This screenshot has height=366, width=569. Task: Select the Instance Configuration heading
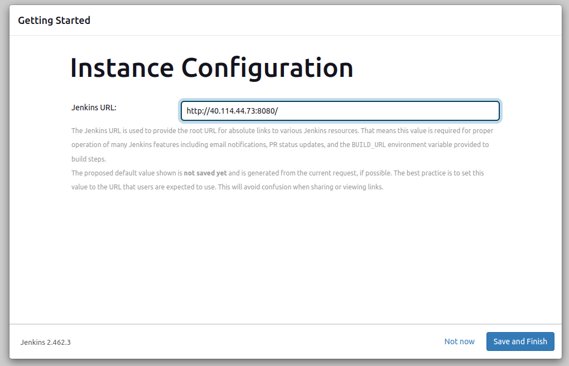211,68
